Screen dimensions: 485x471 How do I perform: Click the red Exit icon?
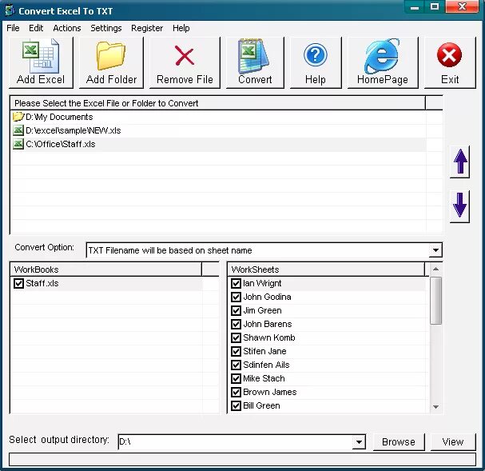449,54
